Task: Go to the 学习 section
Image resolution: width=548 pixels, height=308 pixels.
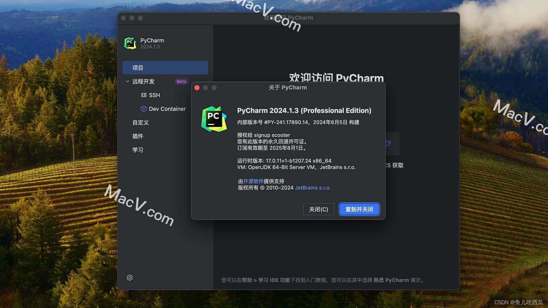Action: (138, 150)
